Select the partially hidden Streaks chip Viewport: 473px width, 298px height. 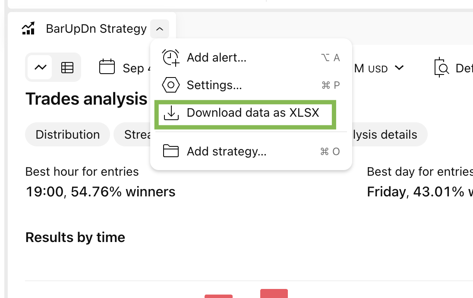tap(132, 134)
